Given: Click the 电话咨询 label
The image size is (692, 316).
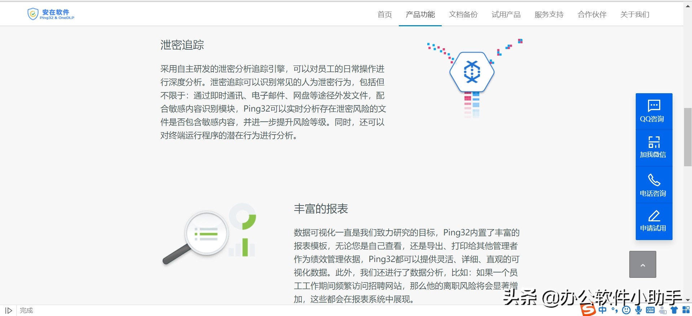Looking at the screenshot, I should click(653, 194).
